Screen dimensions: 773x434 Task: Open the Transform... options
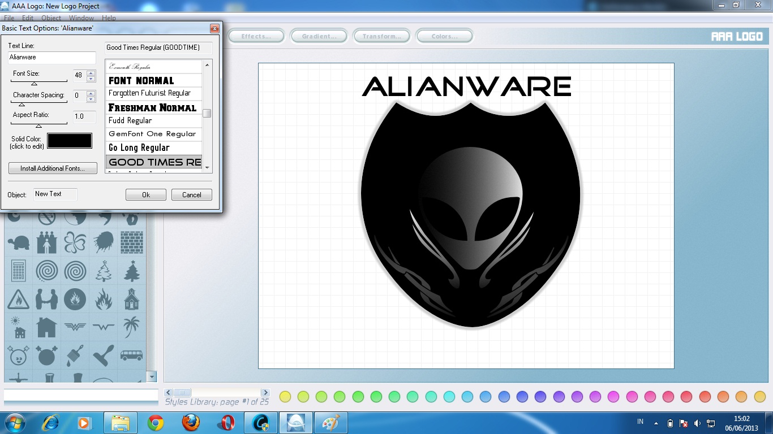pos(382,36)
